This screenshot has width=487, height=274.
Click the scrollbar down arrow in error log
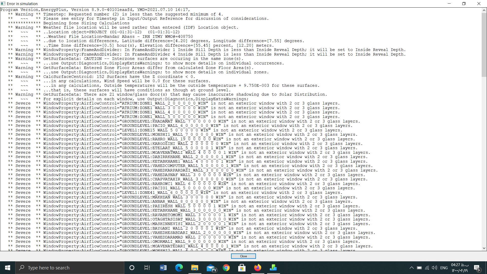[484, 248]
